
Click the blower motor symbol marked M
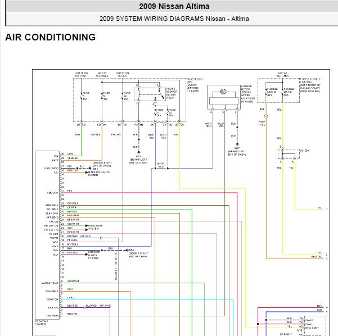[x=223, y=92]
